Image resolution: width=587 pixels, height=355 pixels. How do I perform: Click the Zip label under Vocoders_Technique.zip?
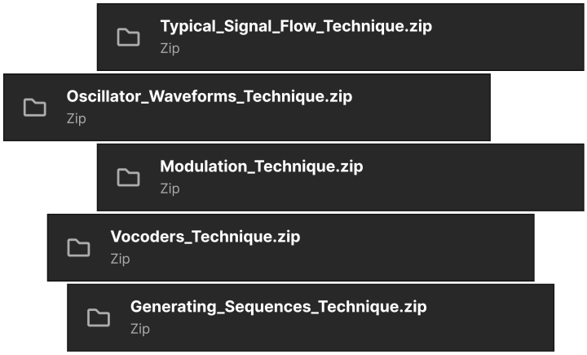click(x=120, y=259)
